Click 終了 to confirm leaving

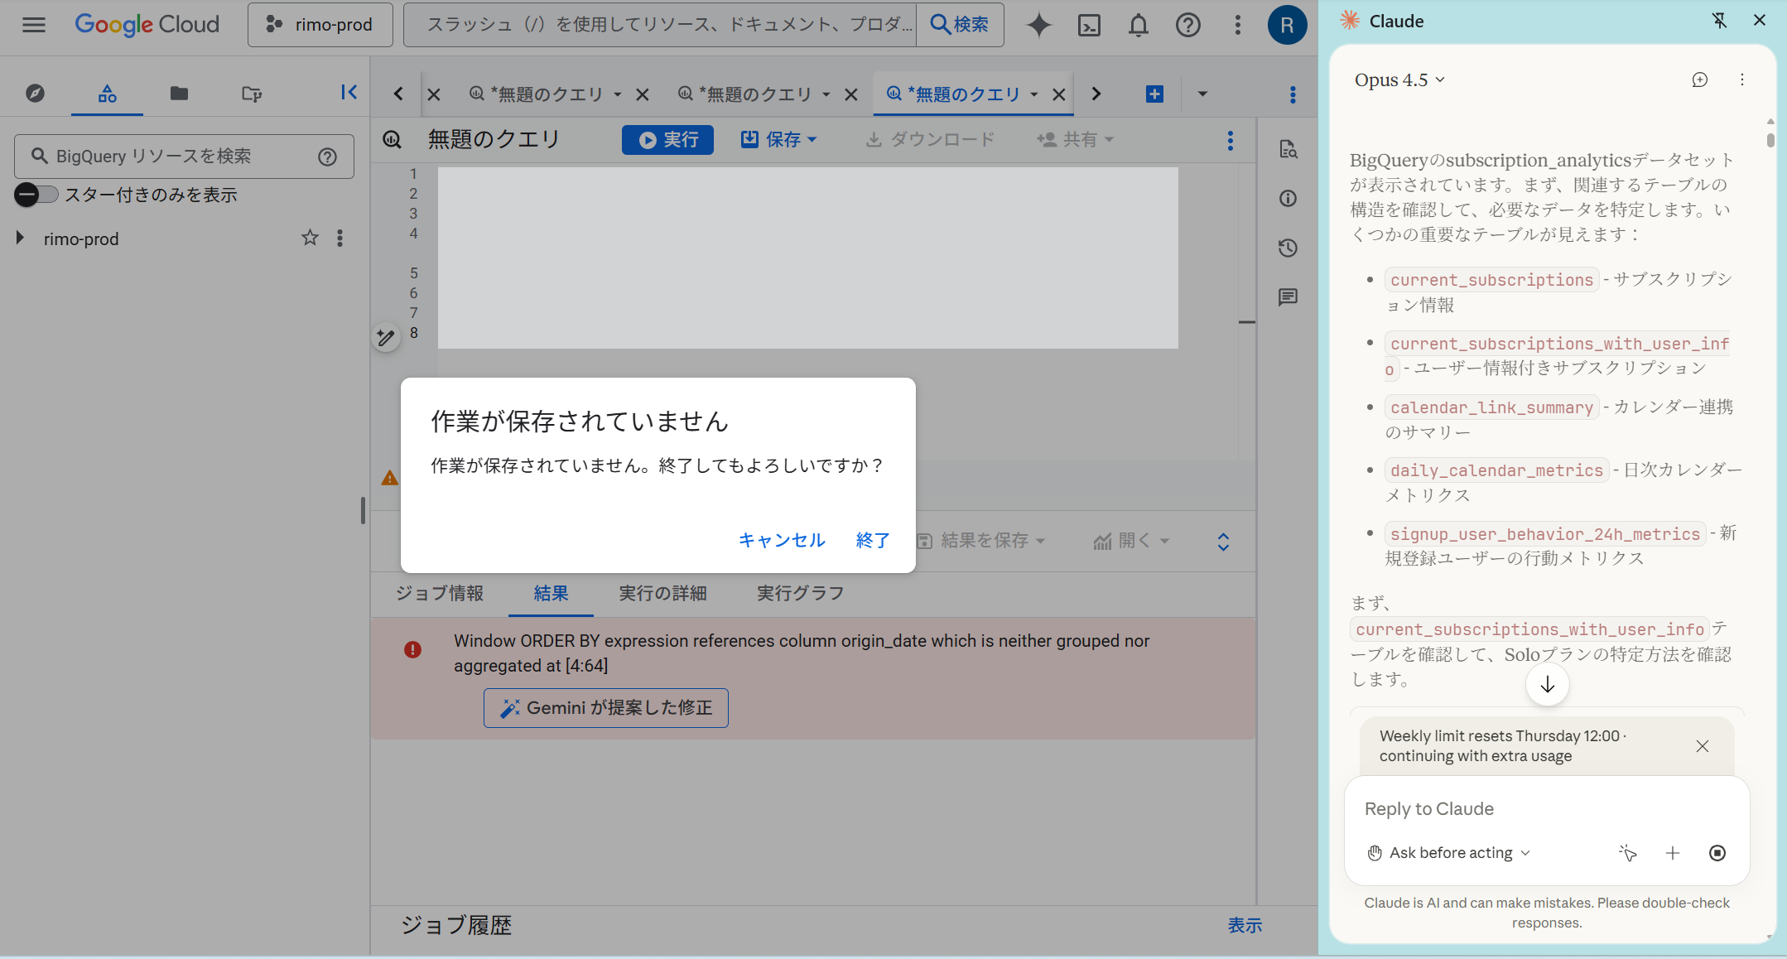tap(873, 540)
